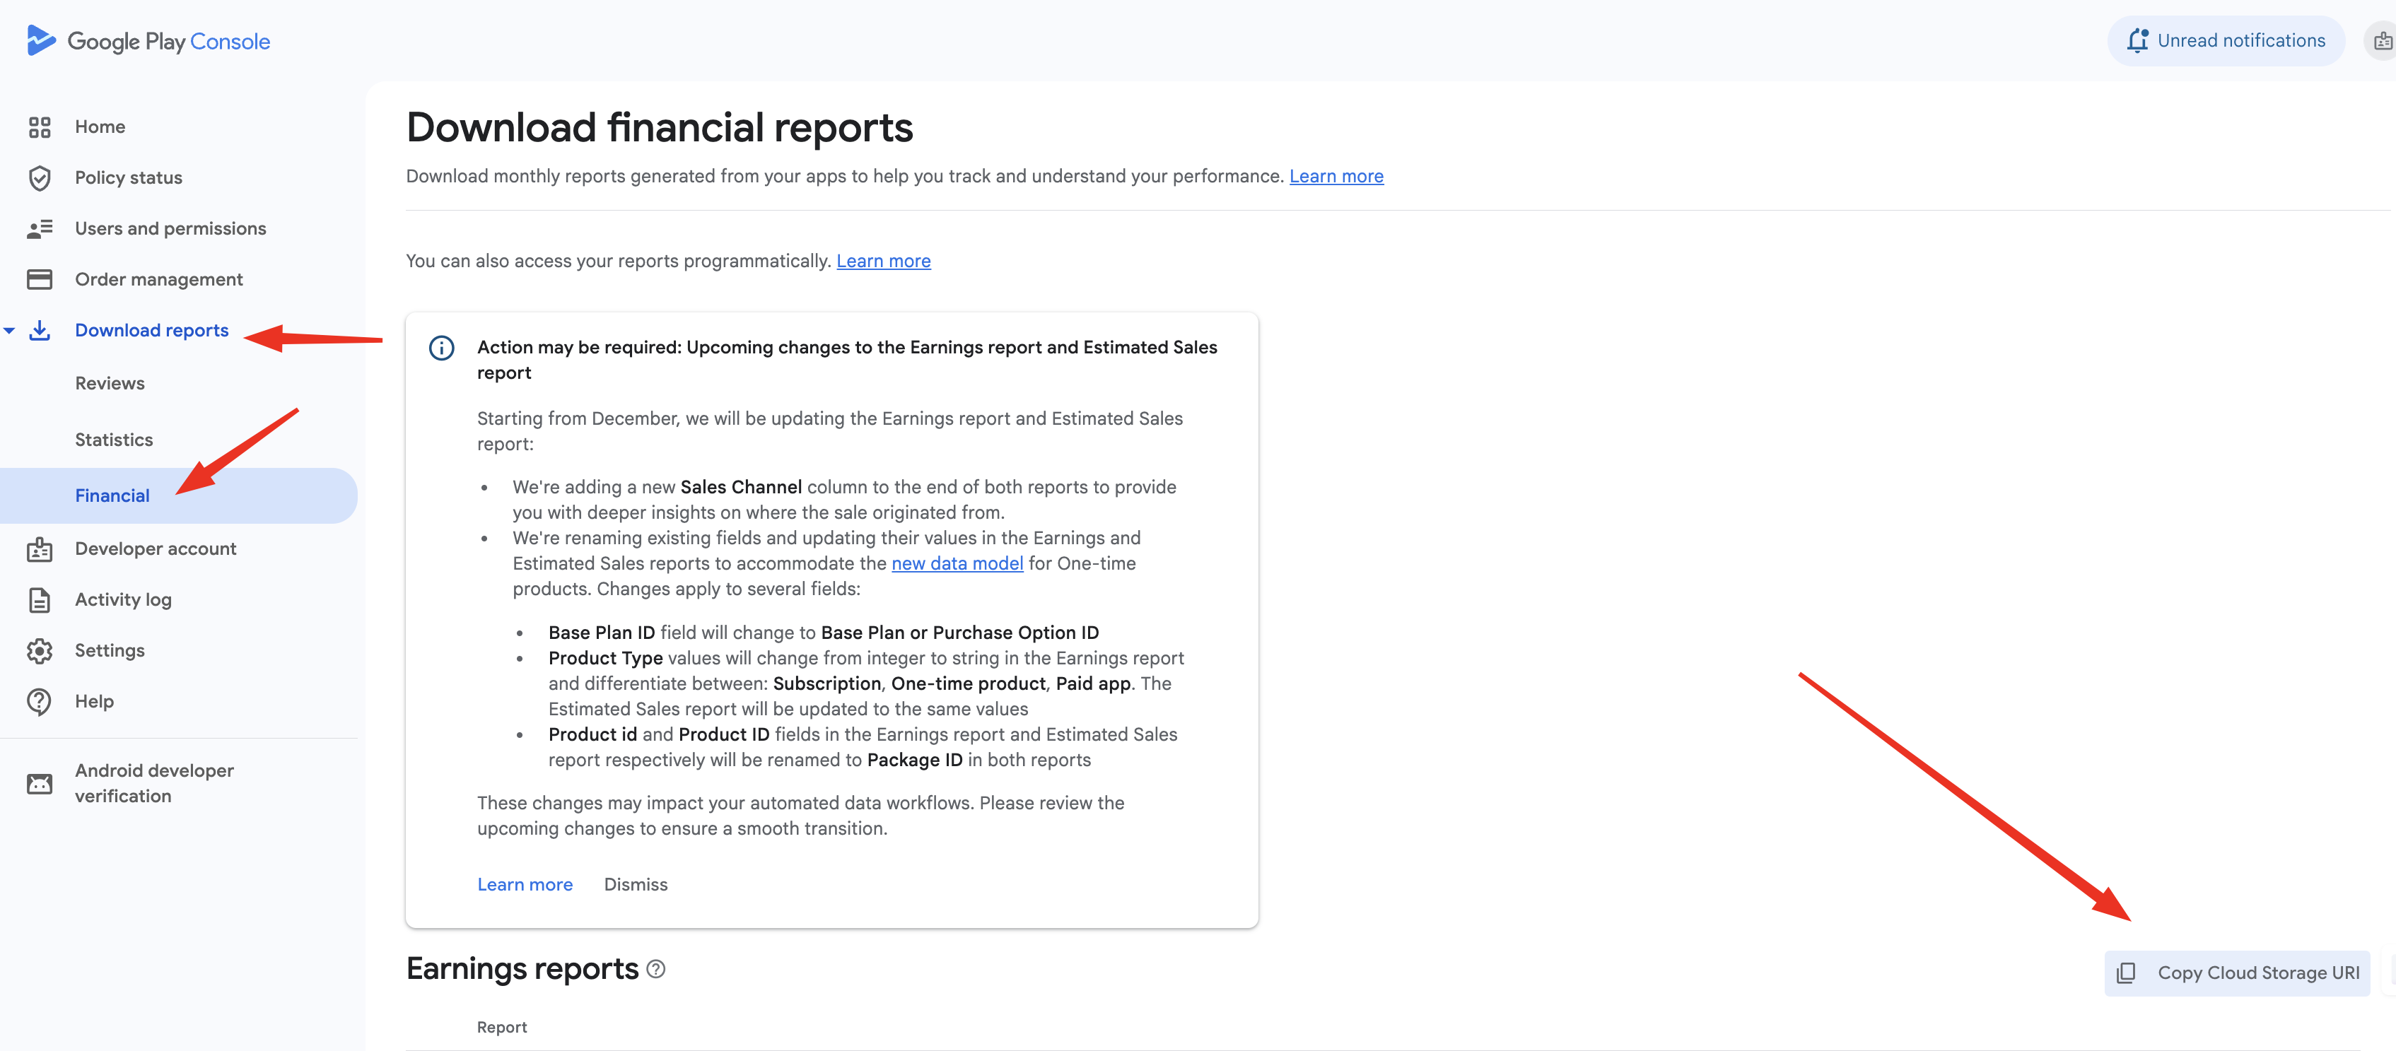Select the Financial menu entry
The image size is (2396, 1051).
pos(112,495)
